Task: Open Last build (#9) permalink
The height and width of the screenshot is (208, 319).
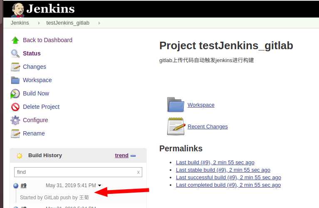Action: pos(215,163)
